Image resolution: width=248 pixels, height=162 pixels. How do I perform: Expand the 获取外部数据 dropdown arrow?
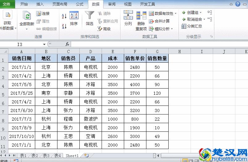point(16,28)
